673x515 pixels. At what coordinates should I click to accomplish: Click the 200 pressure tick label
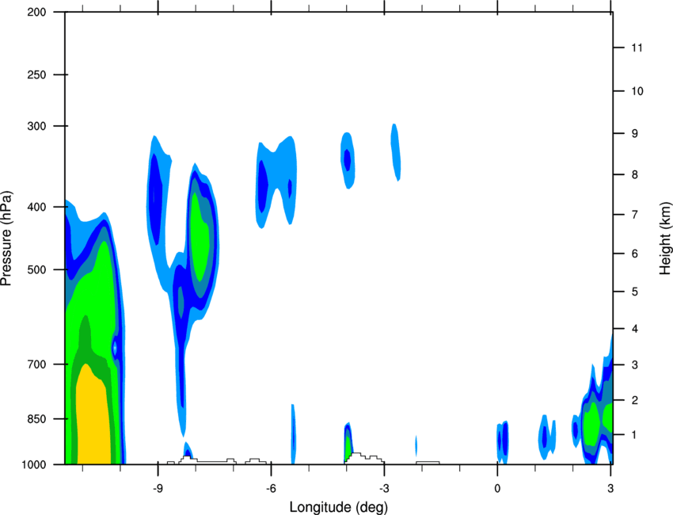click(x=36, y=12)
